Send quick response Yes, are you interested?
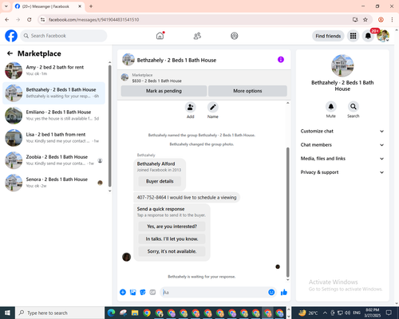The image size is (399, 319). [172, 226]
